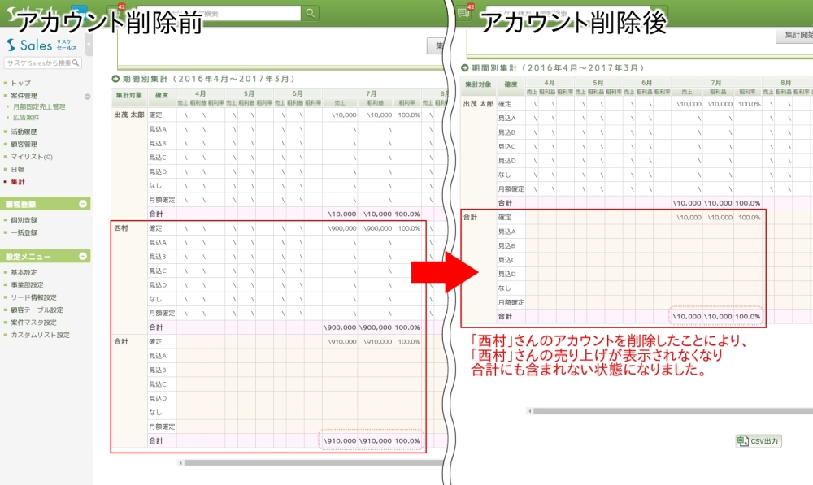This screenshot has height=485, width=813.
Task: Collapse the 案件管理 submenu
Action: pos(87,96)
